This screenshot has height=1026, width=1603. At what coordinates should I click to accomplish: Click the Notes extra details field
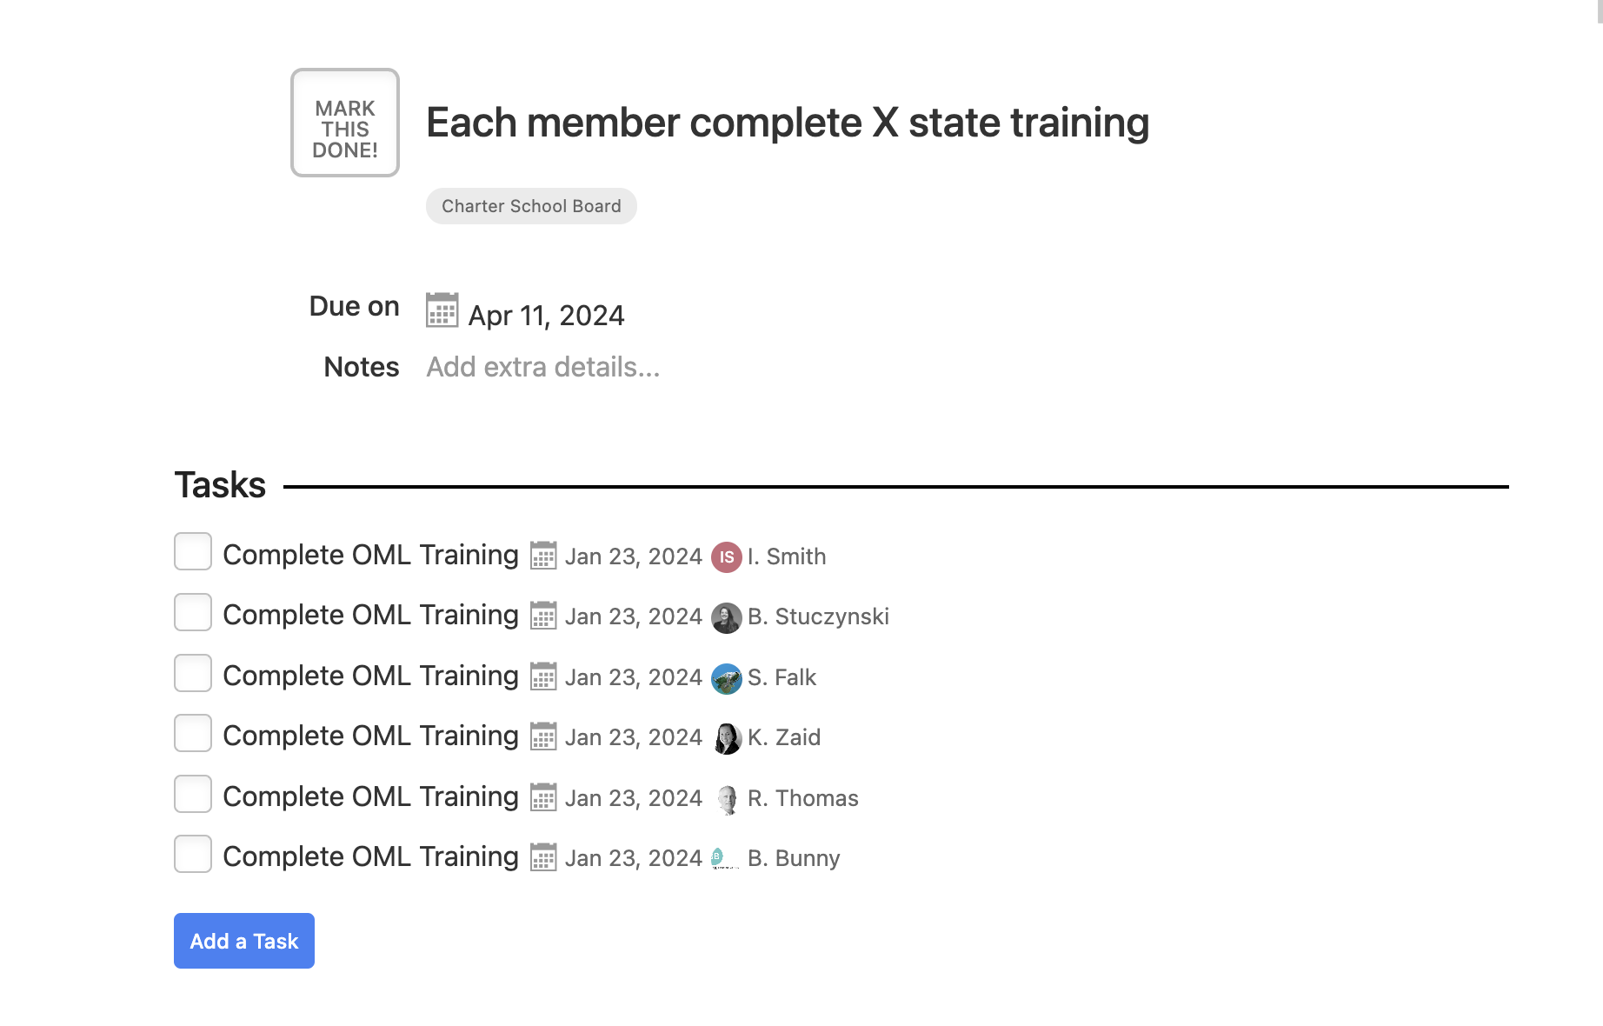[543, 367]
